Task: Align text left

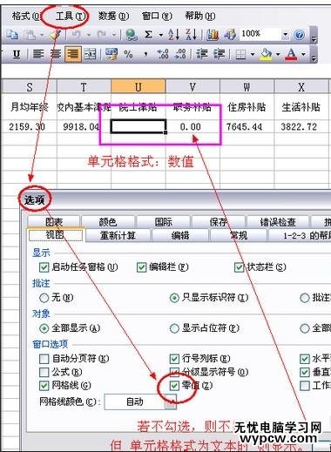Action: pyautogui.click(x=38, y=54)
